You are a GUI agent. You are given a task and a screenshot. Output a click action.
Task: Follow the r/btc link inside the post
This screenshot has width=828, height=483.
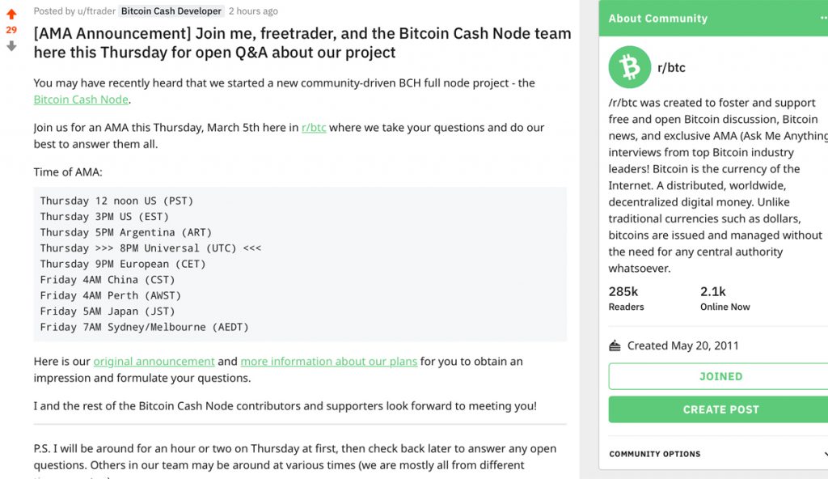click(314, 127)
